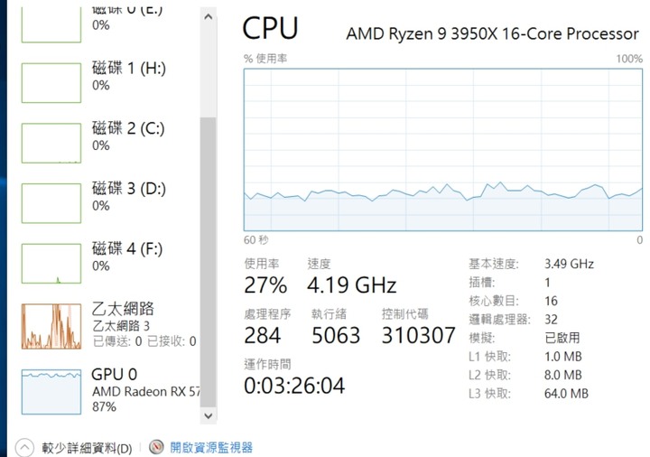Click the AMD Radeon RX GPU label
Screen dimensions: 650x457
pyautogui.click(x=146, y=391)
